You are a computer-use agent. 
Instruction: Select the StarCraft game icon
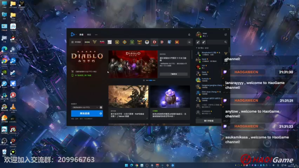[169, 42]
